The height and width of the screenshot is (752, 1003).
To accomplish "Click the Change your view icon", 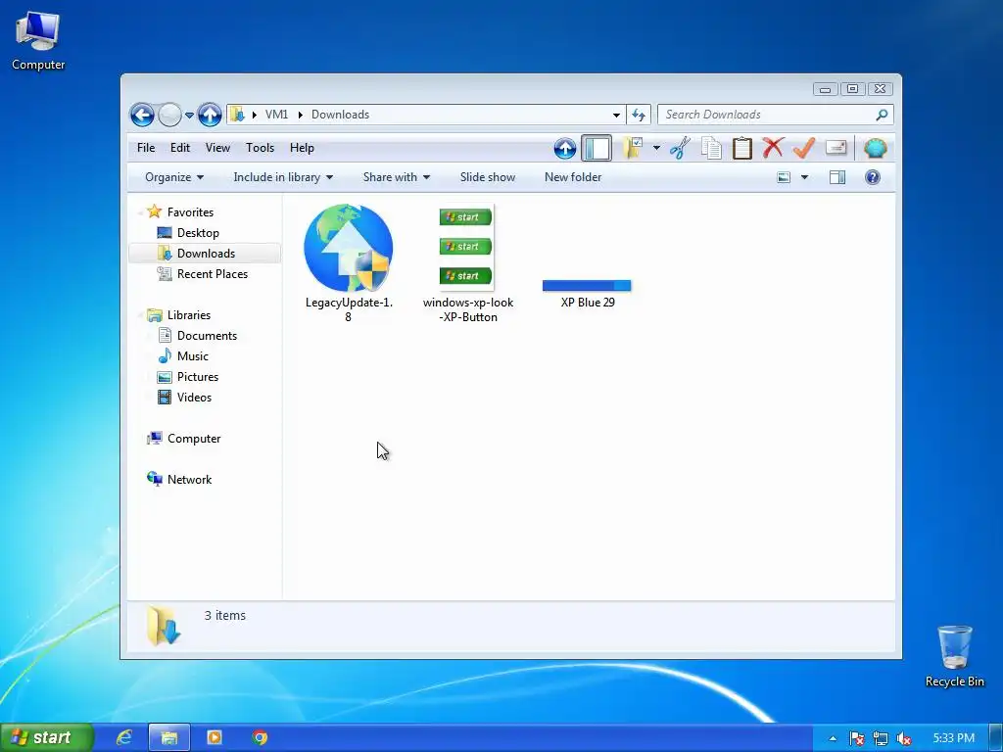I will pos(784,177).
